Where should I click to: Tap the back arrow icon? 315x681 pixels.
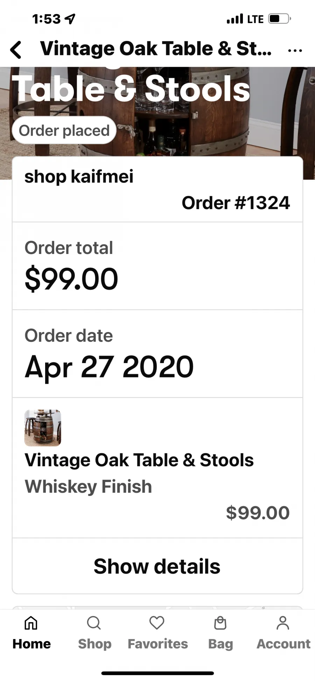pos(16,49)
